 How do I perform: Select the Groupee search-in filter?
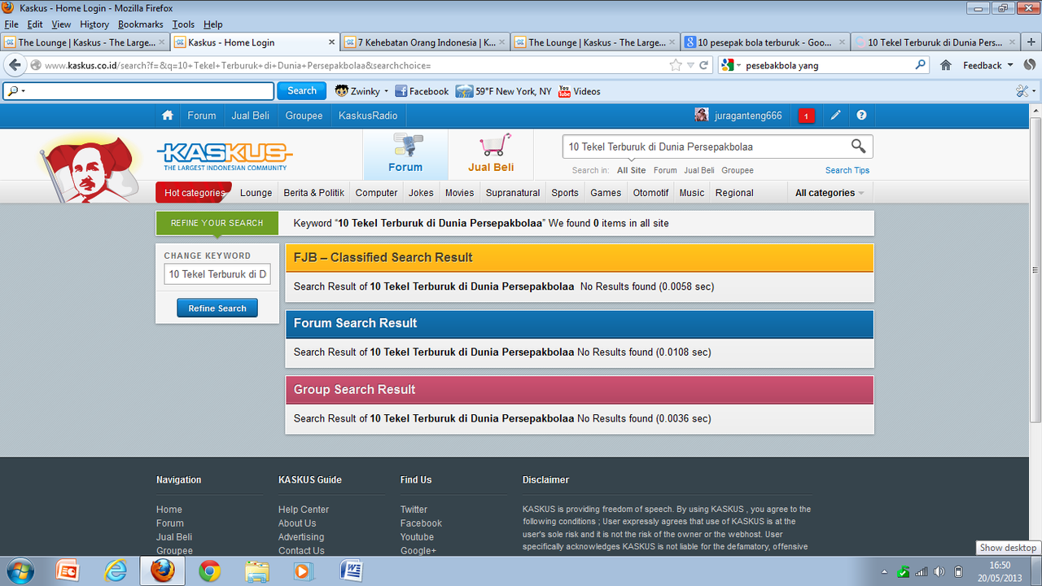(x=738, y=170)
